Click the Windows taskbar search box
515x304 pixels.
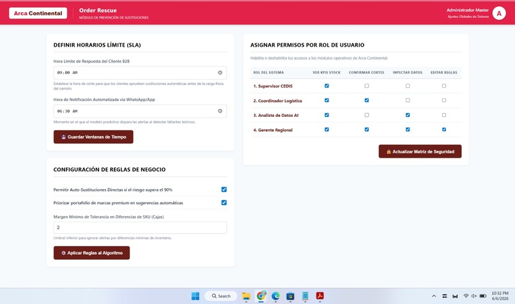tap(220, 296)
